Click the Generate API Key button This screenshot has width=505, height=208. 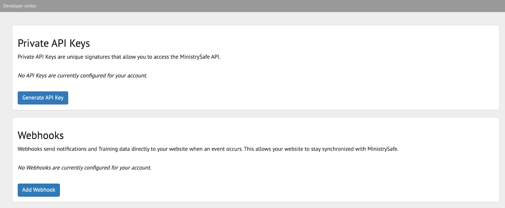tap(43, 98)
